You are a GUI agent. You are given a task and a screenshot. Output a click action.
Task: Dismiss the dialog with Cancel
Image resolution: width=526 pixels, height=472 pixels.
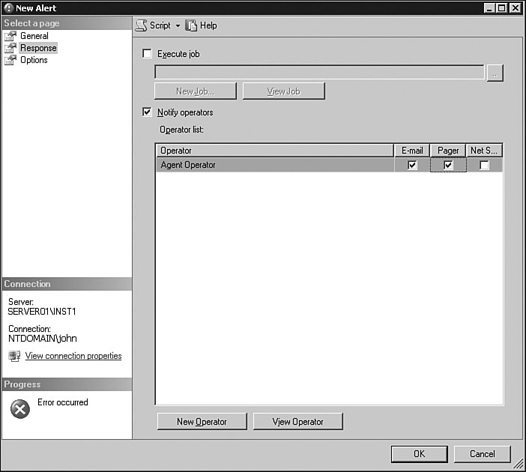click(x=482, y=454)
